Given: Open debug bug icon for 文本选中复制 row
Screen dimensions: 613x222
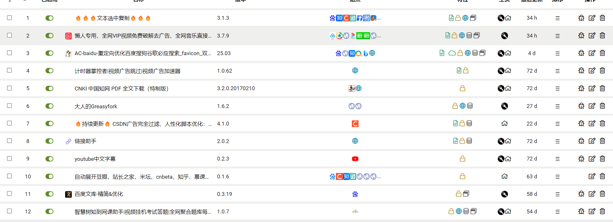Looking at the screenshot, I should coord(581,18).
